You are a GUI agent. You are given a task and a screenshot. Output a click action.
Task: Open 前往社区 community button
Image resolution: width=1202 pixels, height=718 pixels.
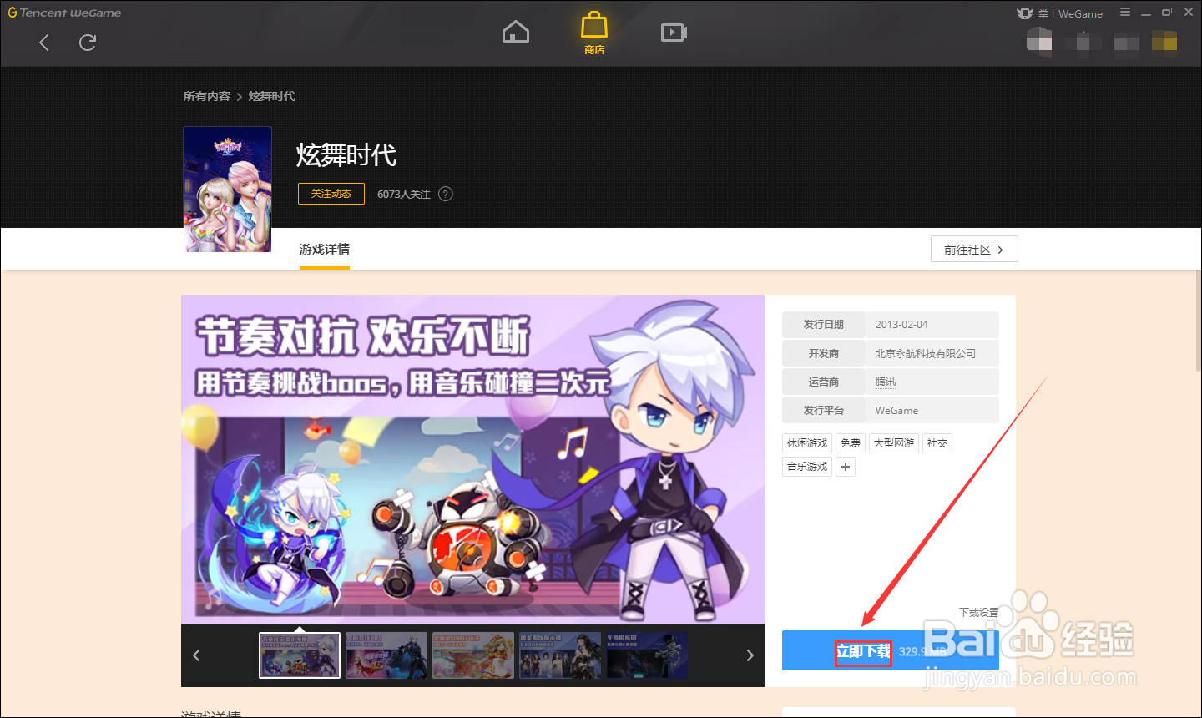(974, 250)
